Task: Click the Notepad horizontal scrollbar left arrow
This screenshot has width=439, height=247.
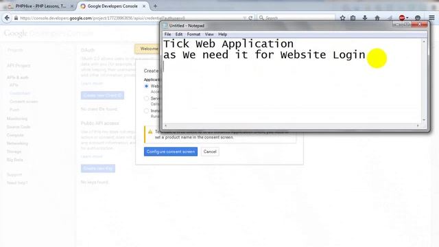Action: (x=166, y=126)
